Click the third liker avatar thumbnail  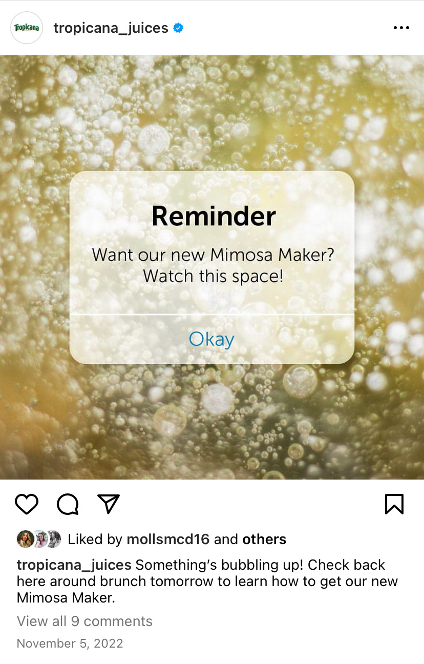pos(53,539)
